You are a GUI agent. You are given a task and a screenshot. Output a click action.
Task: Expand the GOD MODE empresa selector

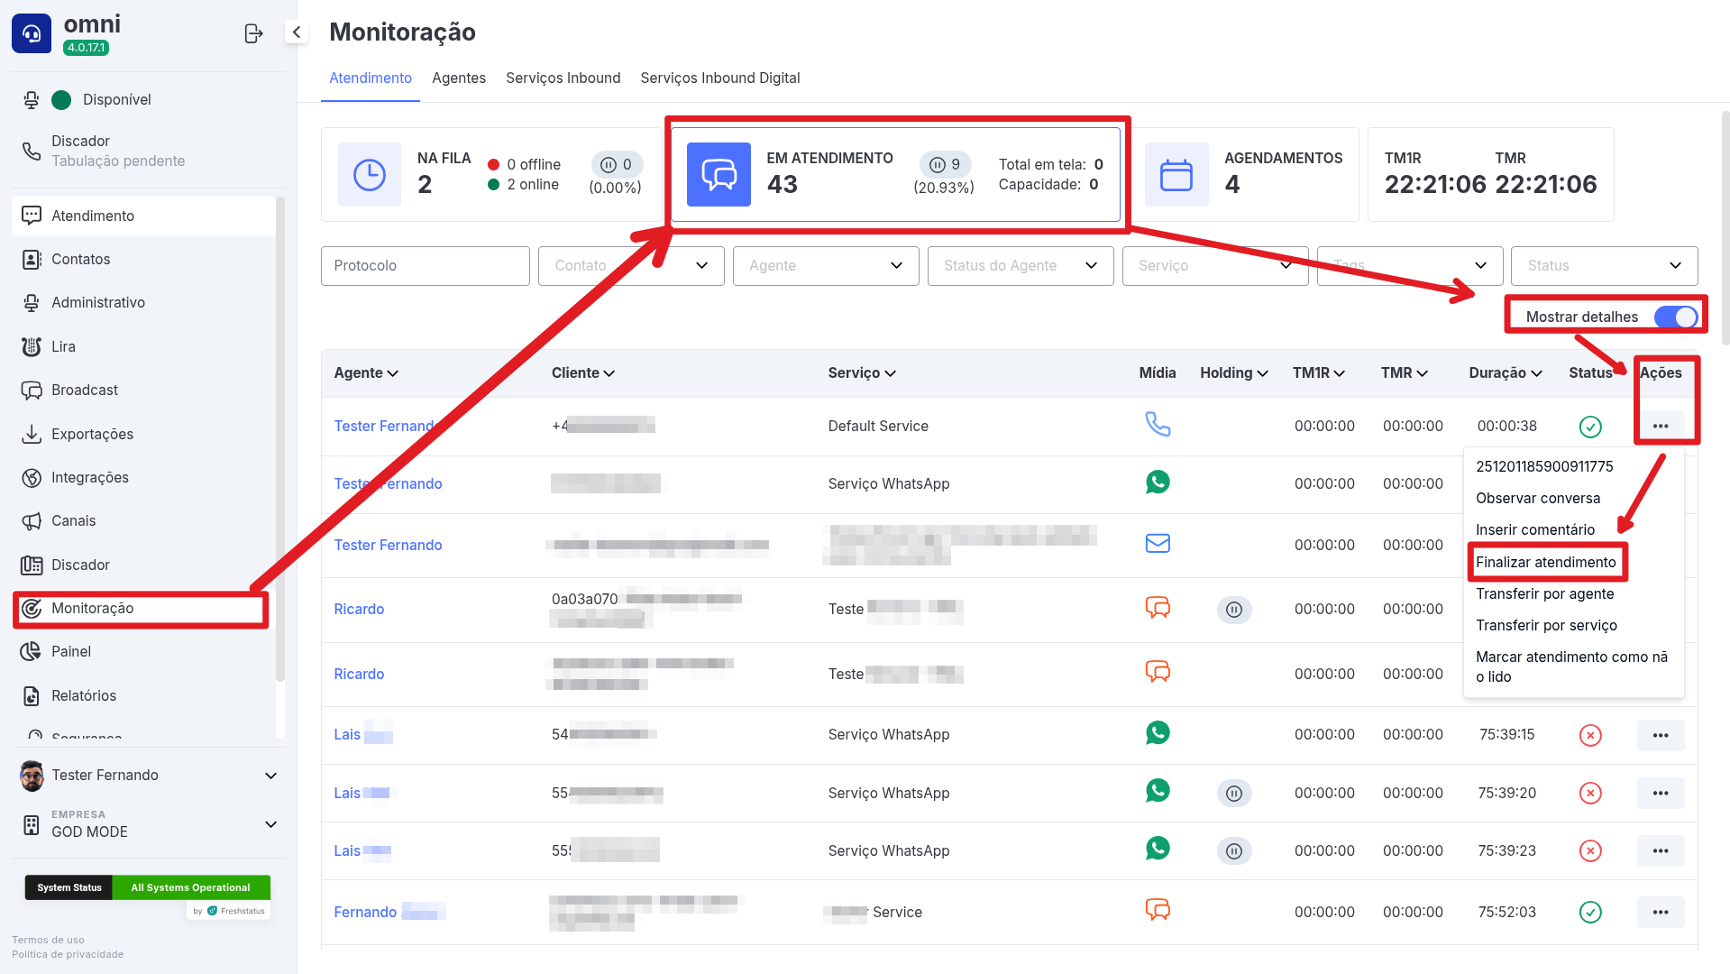click(x=270, y=824)
